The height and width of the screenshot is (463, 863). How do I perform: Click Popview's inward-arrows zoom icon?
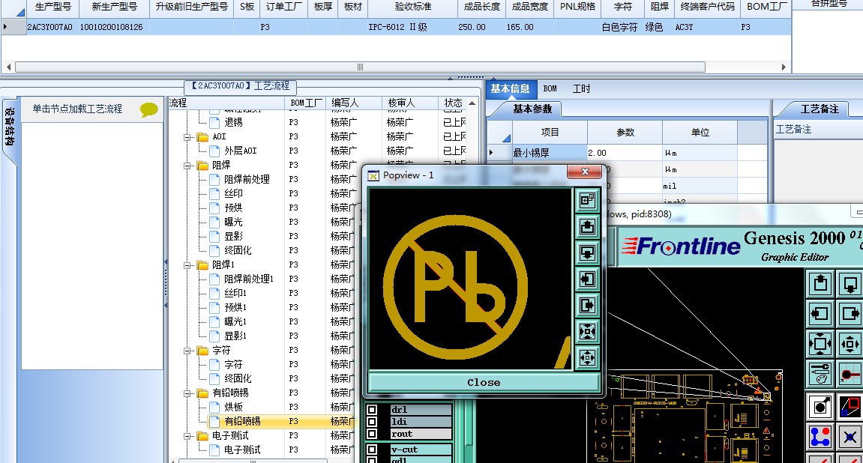pyautogui.click(x=587, y=332)
